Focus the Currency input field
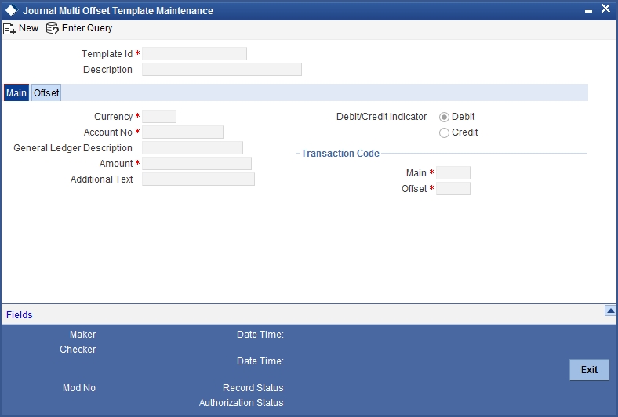Viewport: 618px width, 417px height. 159,117
